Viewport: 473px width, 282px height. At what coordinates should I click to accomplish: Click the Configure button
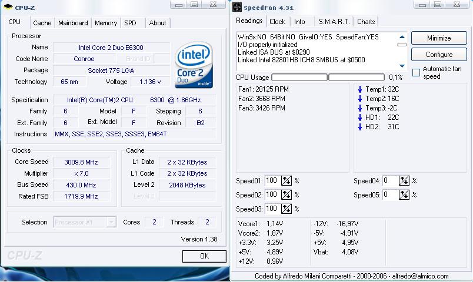point(439,55)
